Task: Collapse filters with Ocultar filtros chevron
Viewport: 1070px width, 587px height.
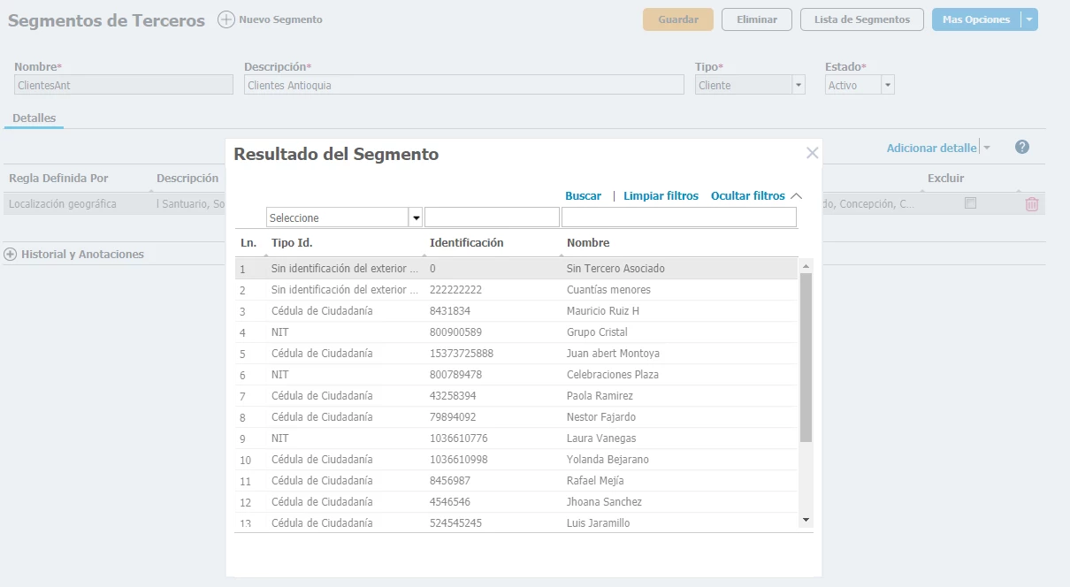Action: 796,196
